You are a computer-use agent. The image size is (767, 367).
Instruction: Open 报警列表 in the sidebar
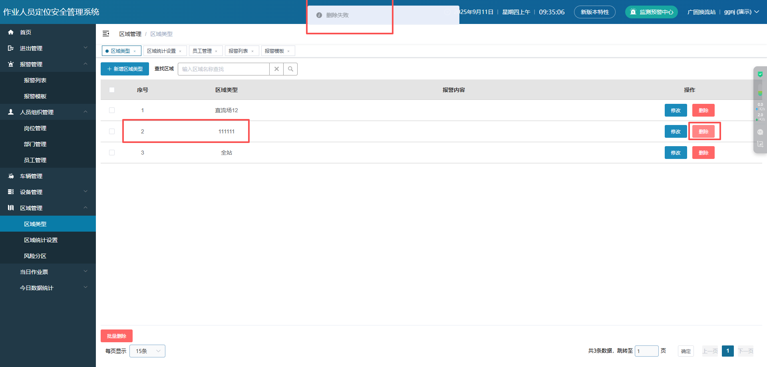pyautogui.click(x=48, y=80)
